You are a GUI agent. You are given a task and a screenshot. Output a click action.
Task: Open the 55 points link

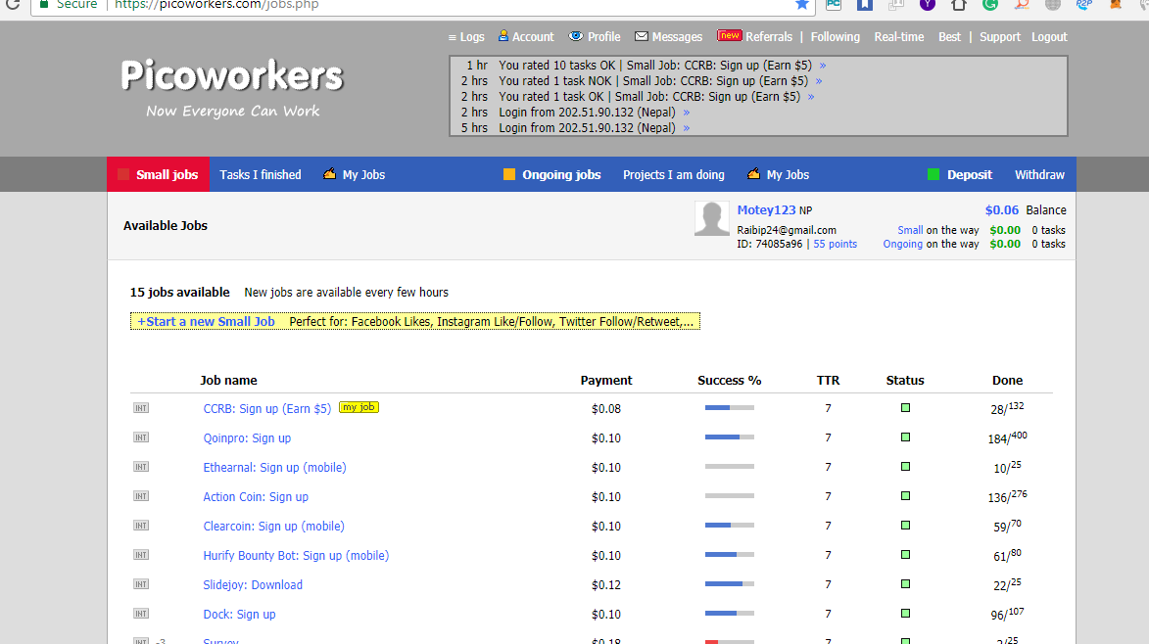tap(835, 245)
